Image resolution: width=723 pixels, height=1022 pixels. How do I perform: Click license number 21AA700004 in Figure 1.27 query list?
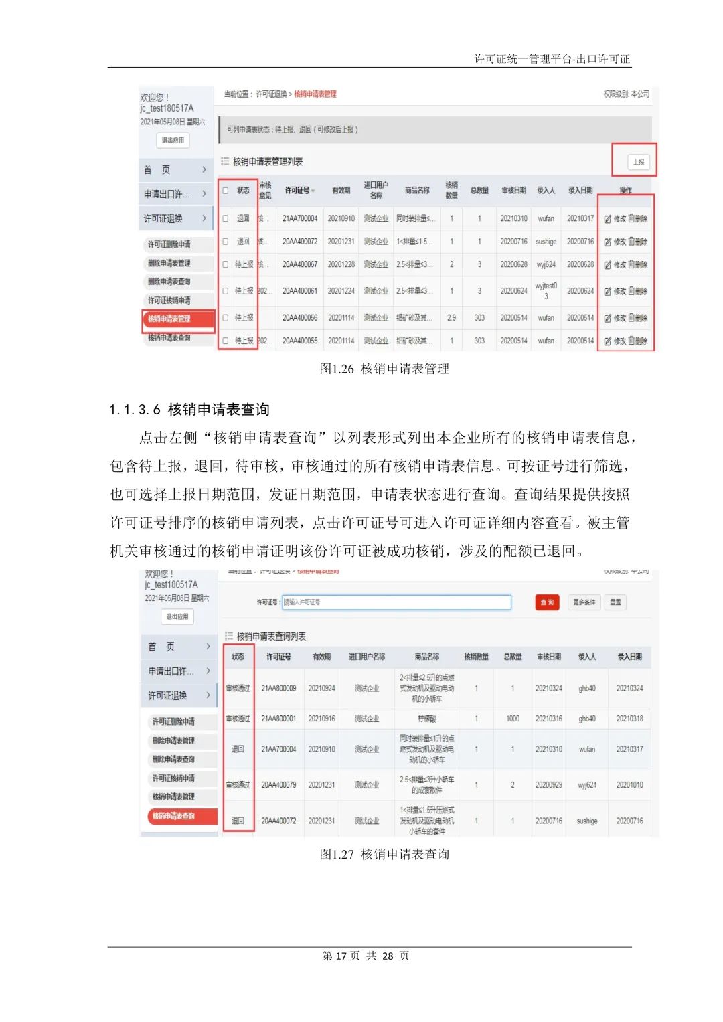click(278, 750)
